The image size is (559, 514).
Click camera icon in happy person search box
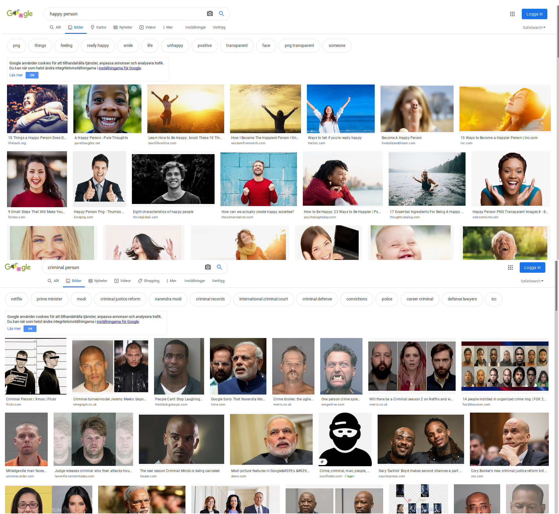tap(210, 14)
